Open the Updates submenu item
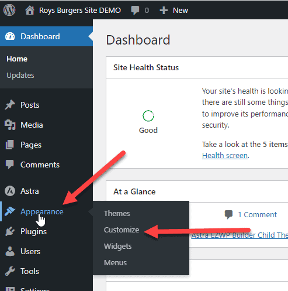Image resolution: width=288 pixels, height=291 pixels. (20, 76)
